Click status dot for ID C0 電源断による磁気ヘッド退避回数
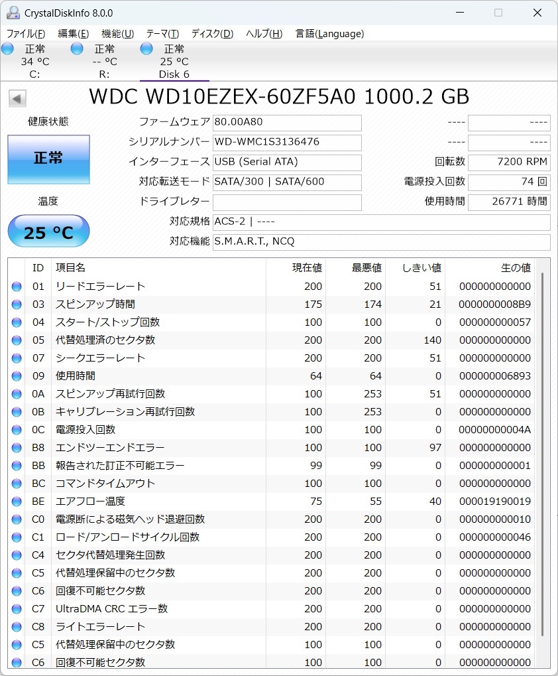Viewport: 558px width, 676px height. click(17, 519)
